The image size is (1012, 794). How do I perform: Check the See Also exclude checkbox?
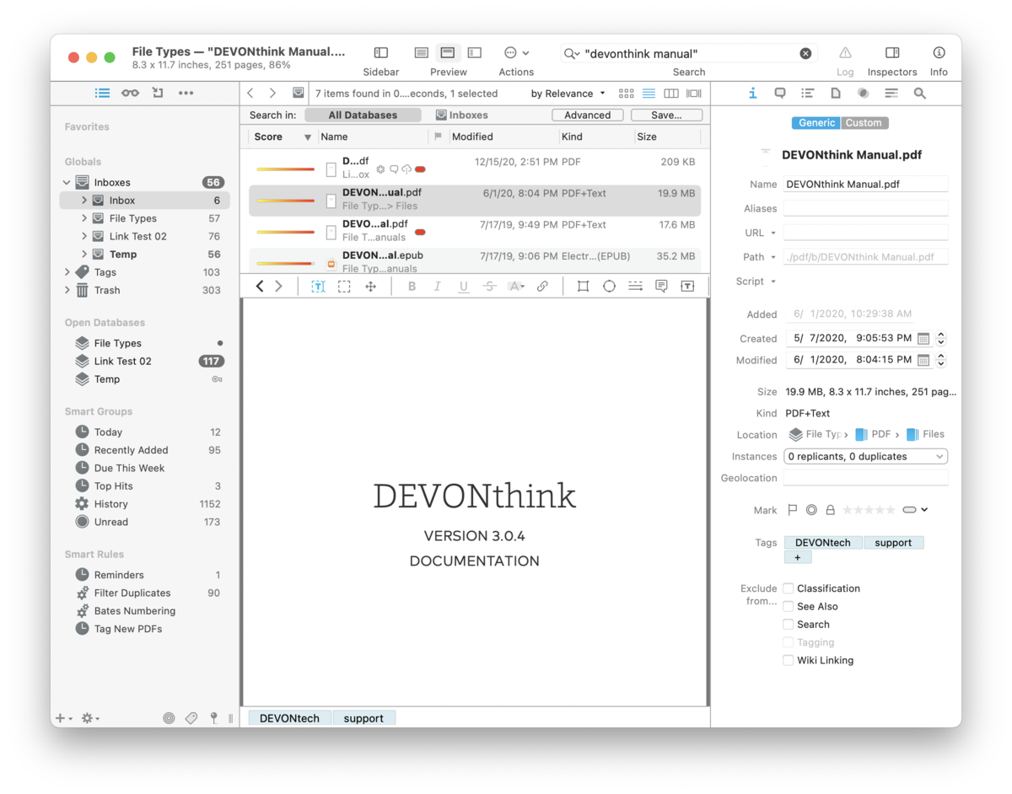pos(788,606)
